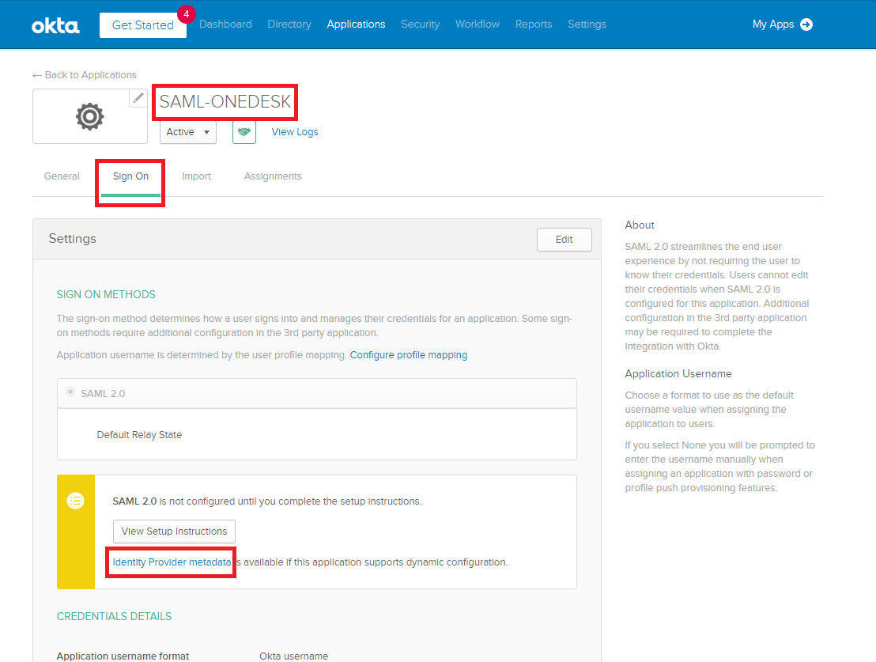This screenshot has width=876, height=662.
Task: Click the notification badge showing 4
Action: click(x=186, y=14)
